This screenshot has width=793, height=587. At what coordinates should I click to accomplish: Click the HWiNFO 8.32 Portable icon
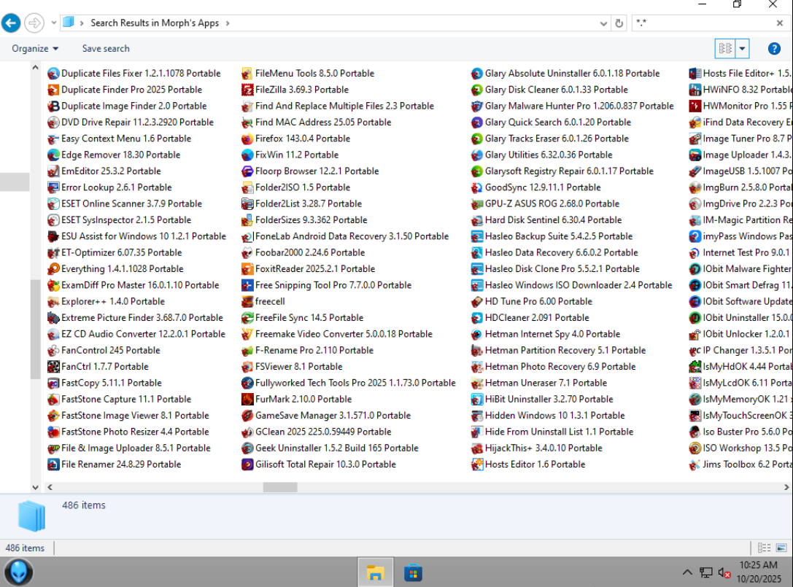[695, 90]
